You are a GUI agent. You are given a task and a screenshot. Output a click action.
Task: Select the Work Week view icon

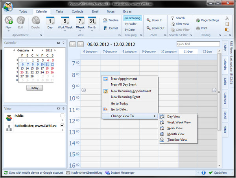[65, 20]
